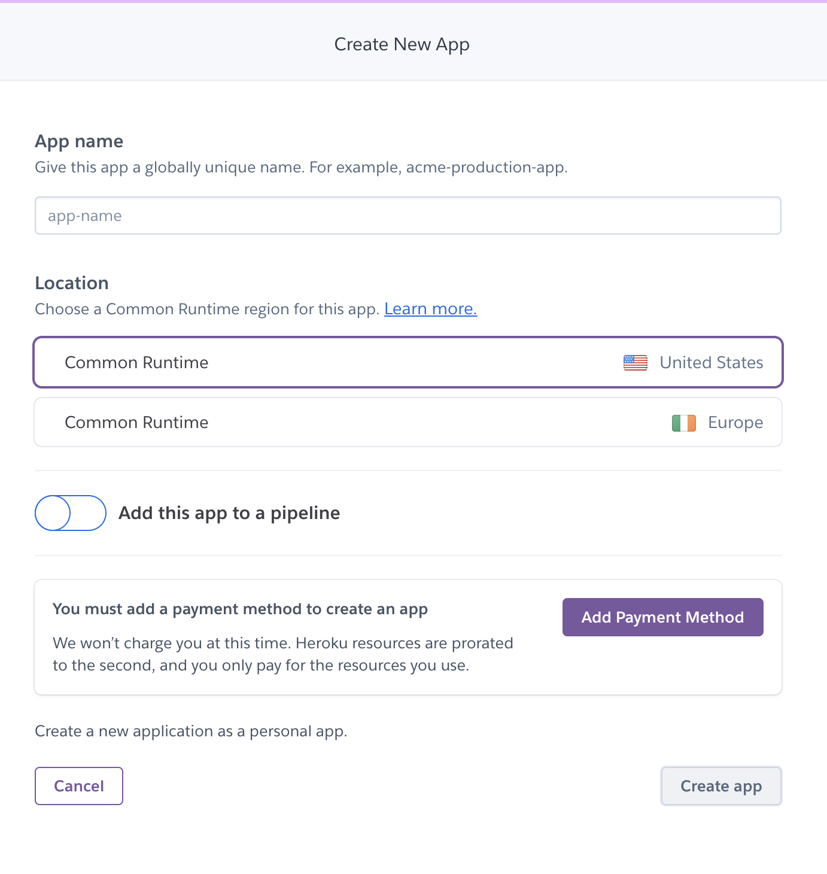Select the Europe Common Runtime region

[x=408, y=423]
